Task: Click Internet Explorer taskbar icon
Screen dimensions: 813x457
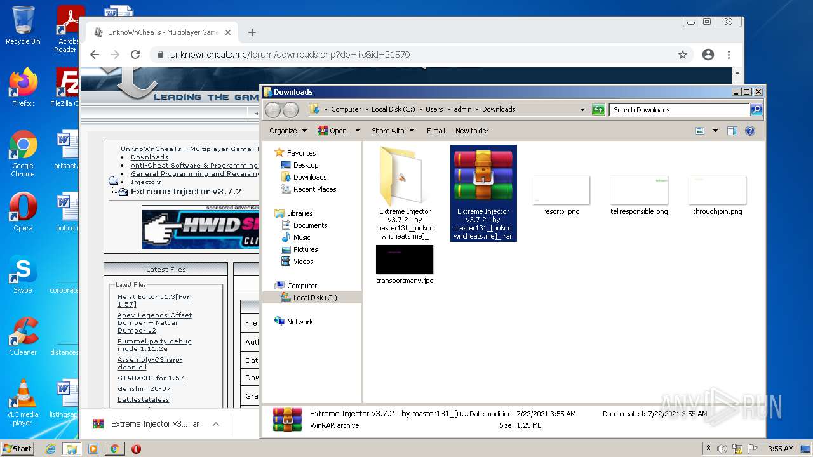Action: [50, 449]
